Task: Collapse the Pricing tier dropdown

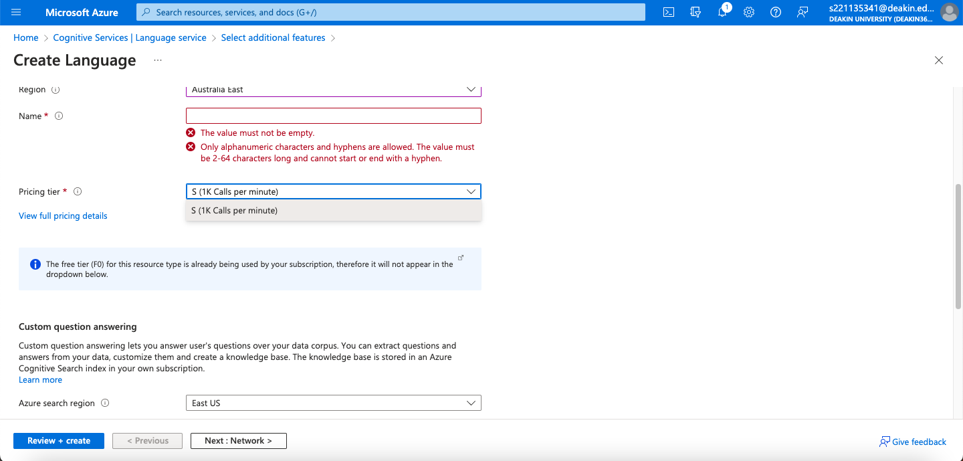Action: [333, 191]
